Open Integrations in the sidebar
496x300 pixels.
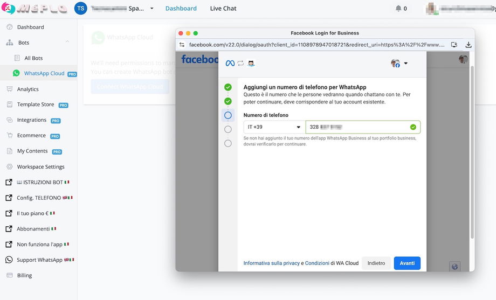pos(32,120)
